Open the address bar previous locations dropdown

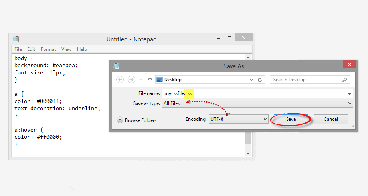coord(251,80)
